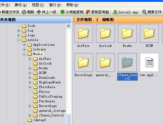Switch to the 缩略图 thumbnail view tab

coord(108,20)
